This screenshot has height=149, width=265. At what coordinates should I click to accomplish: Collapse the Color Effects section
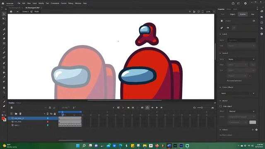(x=220, y=87)
